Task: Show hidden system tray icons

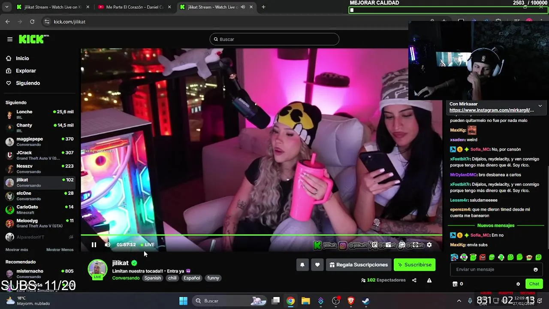Action: [459, 301]
